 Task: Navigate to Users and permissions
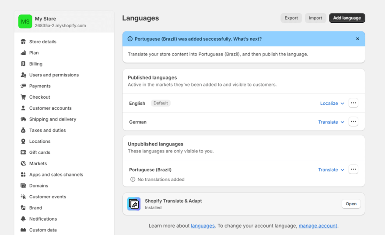point(54,75)
